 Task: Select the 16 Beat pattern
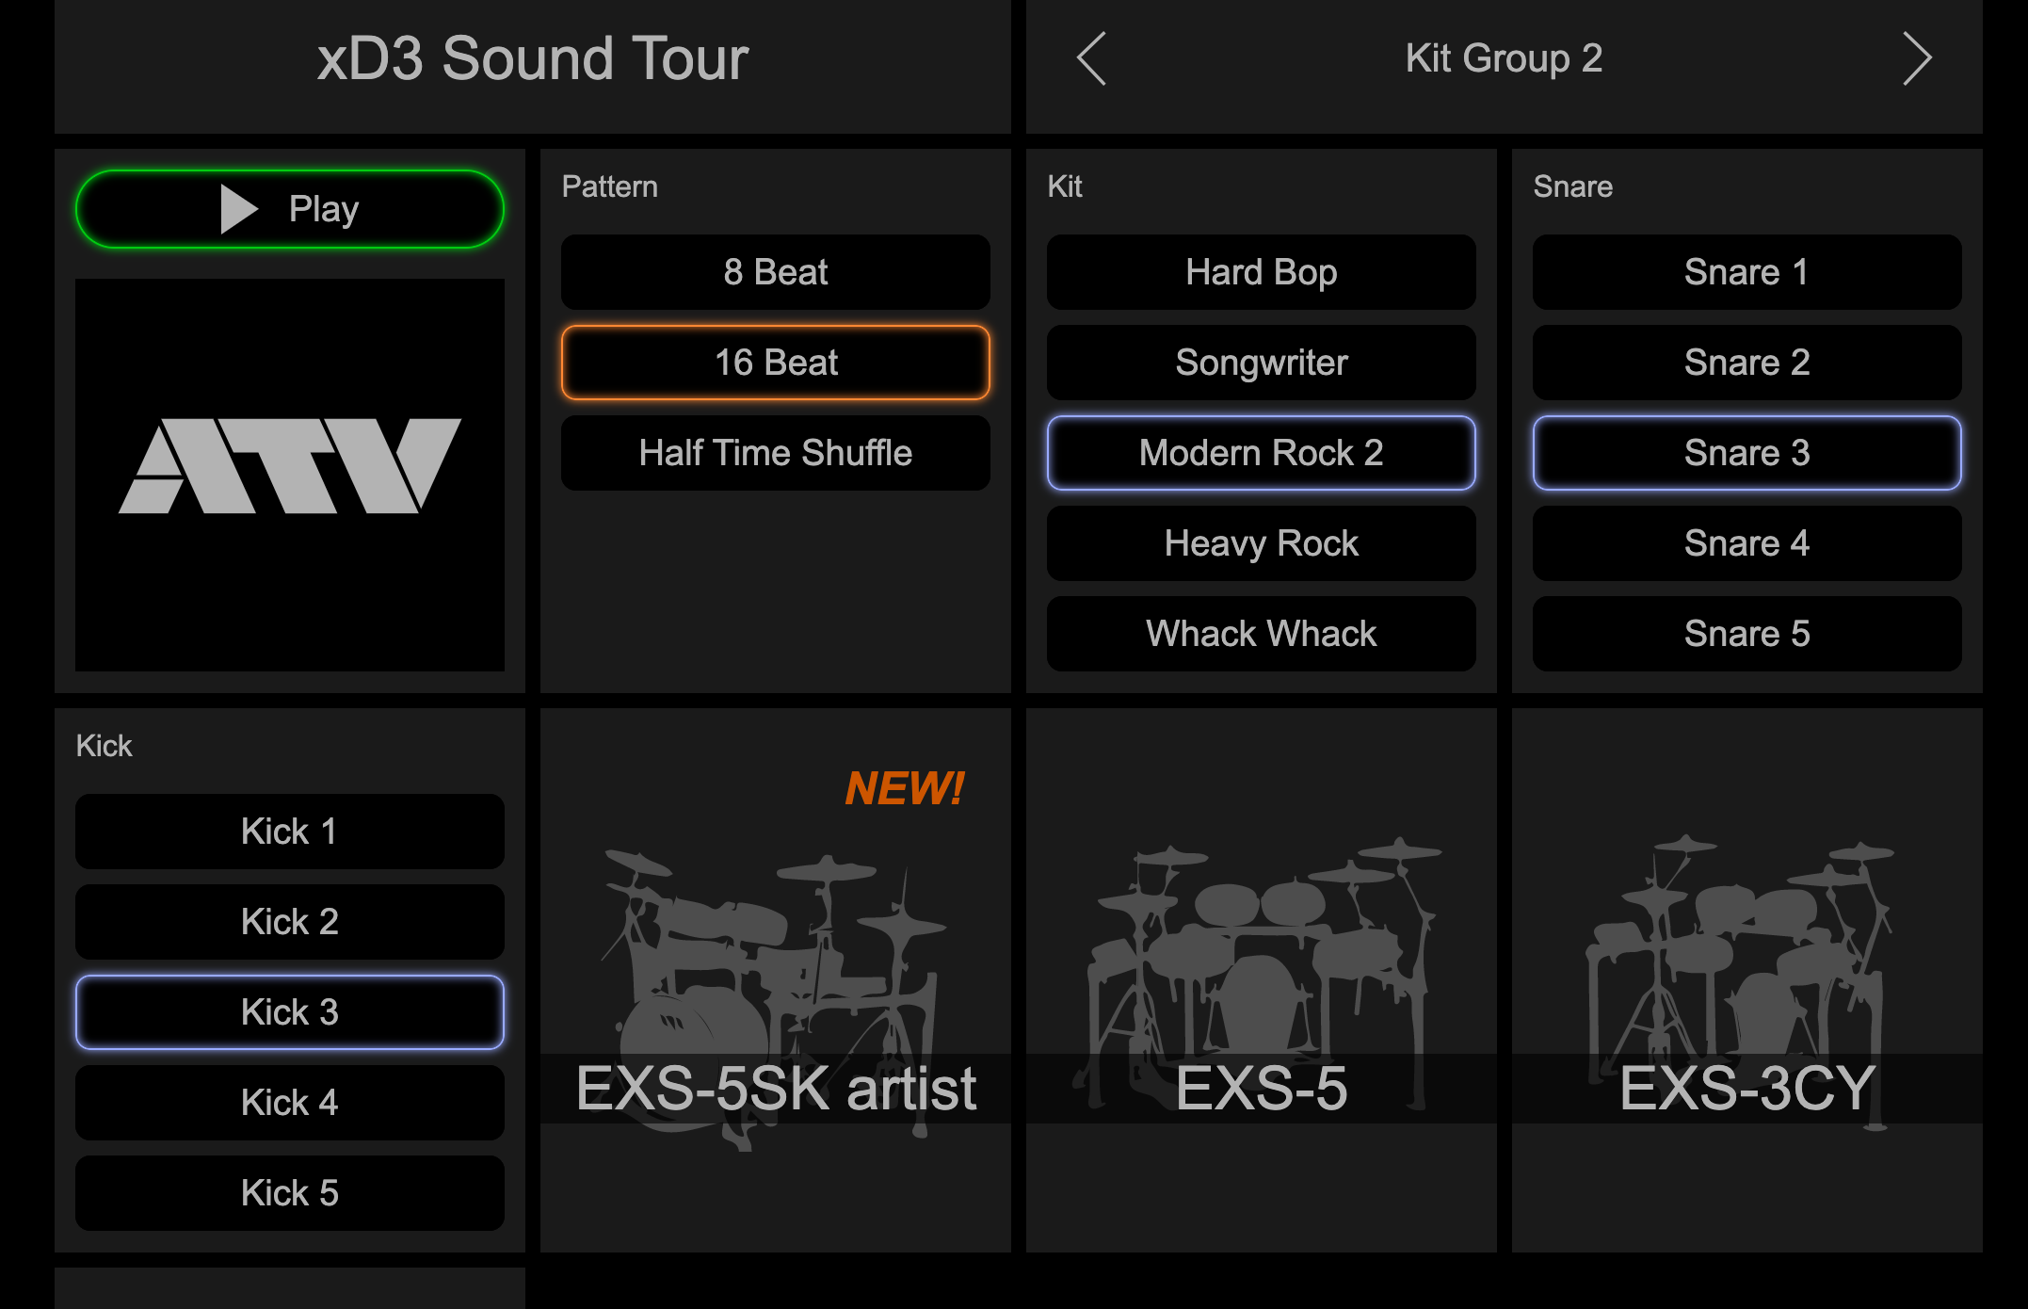point(776,363)
